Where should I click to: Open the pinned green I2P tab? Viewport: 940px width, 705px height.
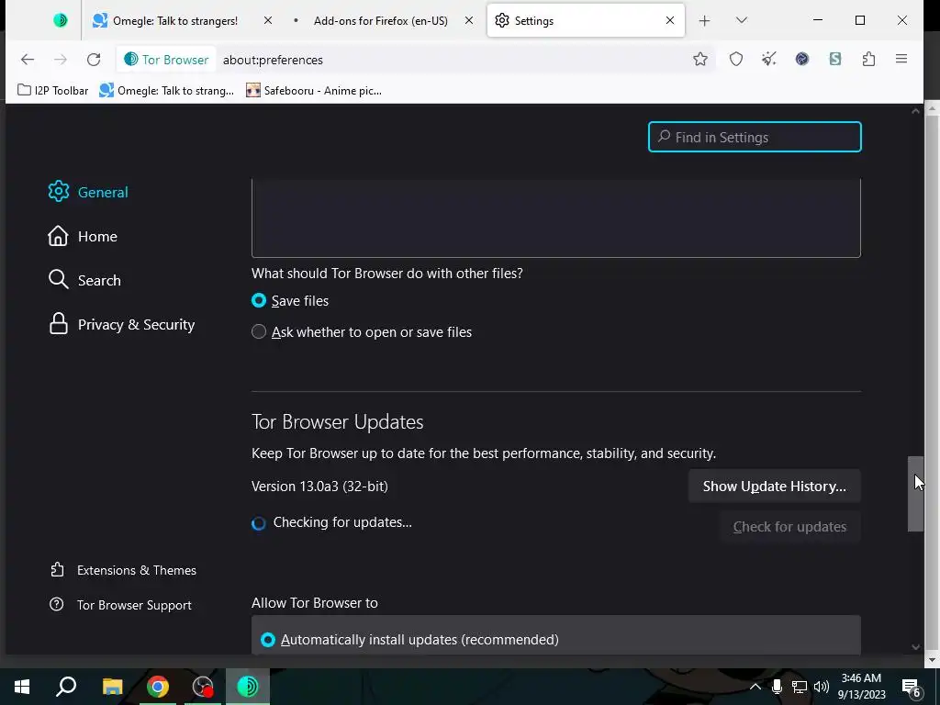pos(60,20)
